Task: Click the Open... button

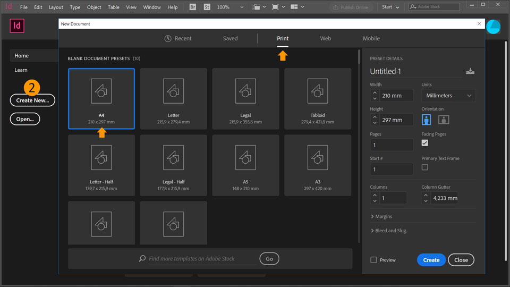Action: coord(25,119)
